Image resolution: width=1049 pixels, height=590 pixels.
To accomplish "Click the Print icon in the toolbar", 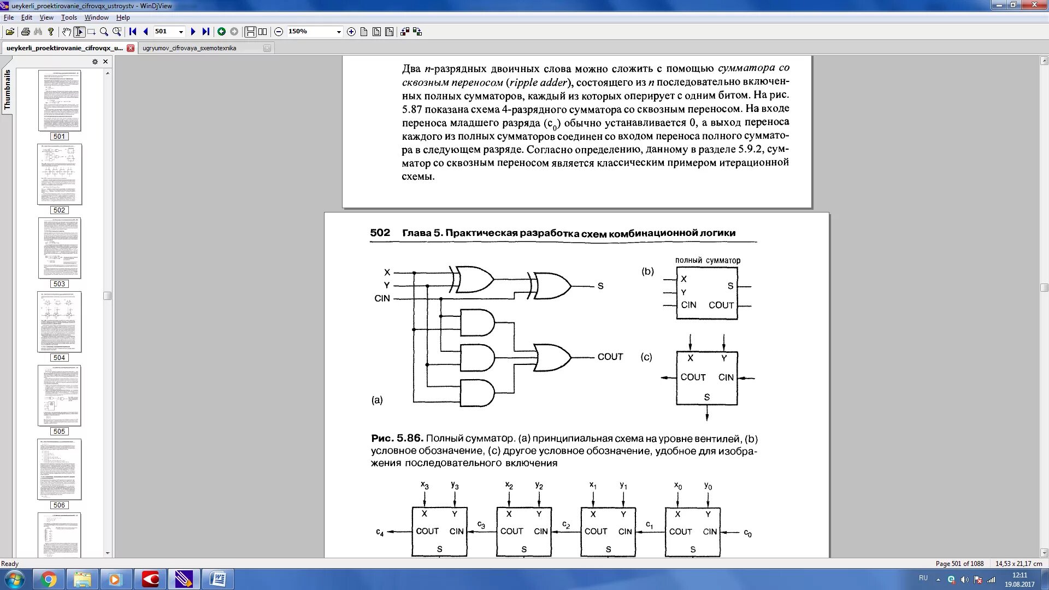I will (25, 32).
